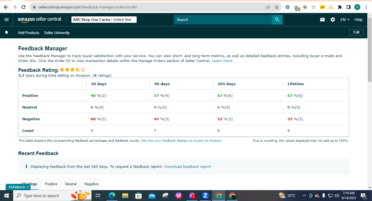372x201 pixels.
Task: Close the FEEDBACK tab with X
Action: tap(28, 187)
